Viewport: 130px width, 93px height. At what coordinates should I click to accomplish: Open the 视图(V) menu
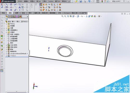point(32,1)
